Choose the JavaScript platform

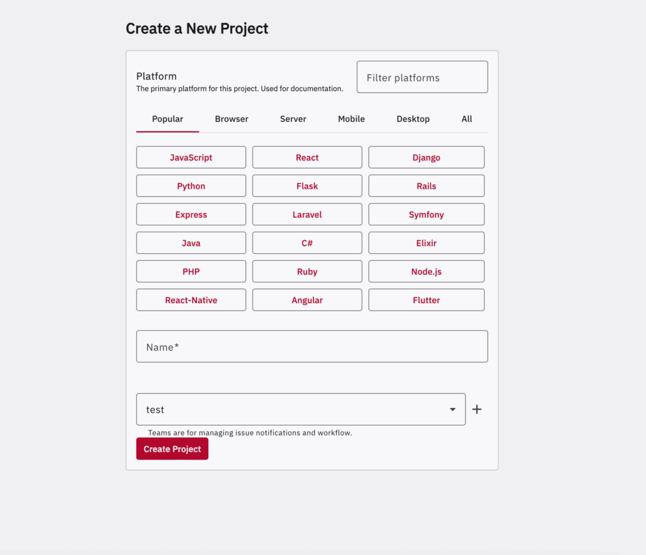191,158
